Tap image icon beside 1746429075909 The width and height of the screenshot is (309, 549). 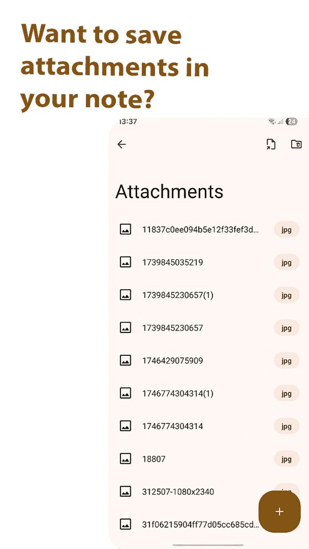click(x=126, y=360)
